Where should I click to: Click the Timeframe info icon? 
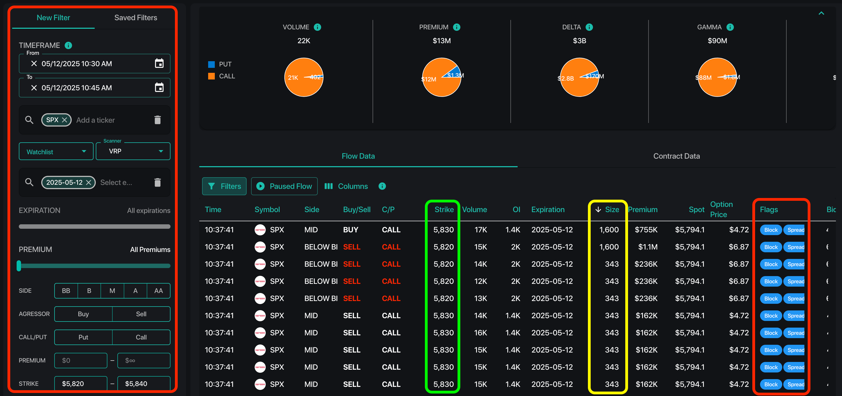[x=68, y=45]
